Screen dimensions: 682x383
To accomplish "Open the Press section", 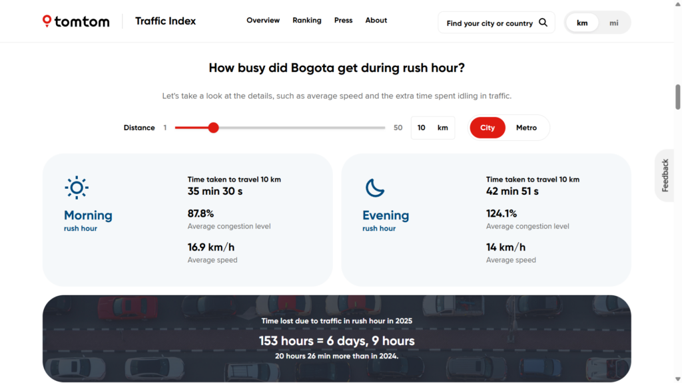I will (344, 21).
